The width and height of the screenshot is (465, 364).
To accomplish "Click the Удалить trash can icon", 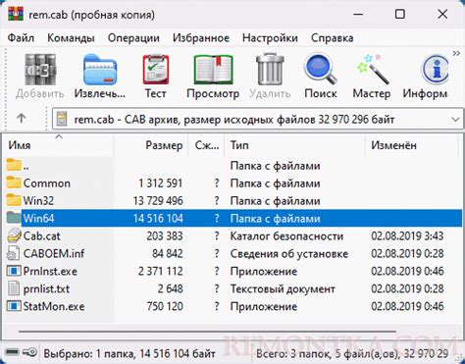I will tap(270, 70).
